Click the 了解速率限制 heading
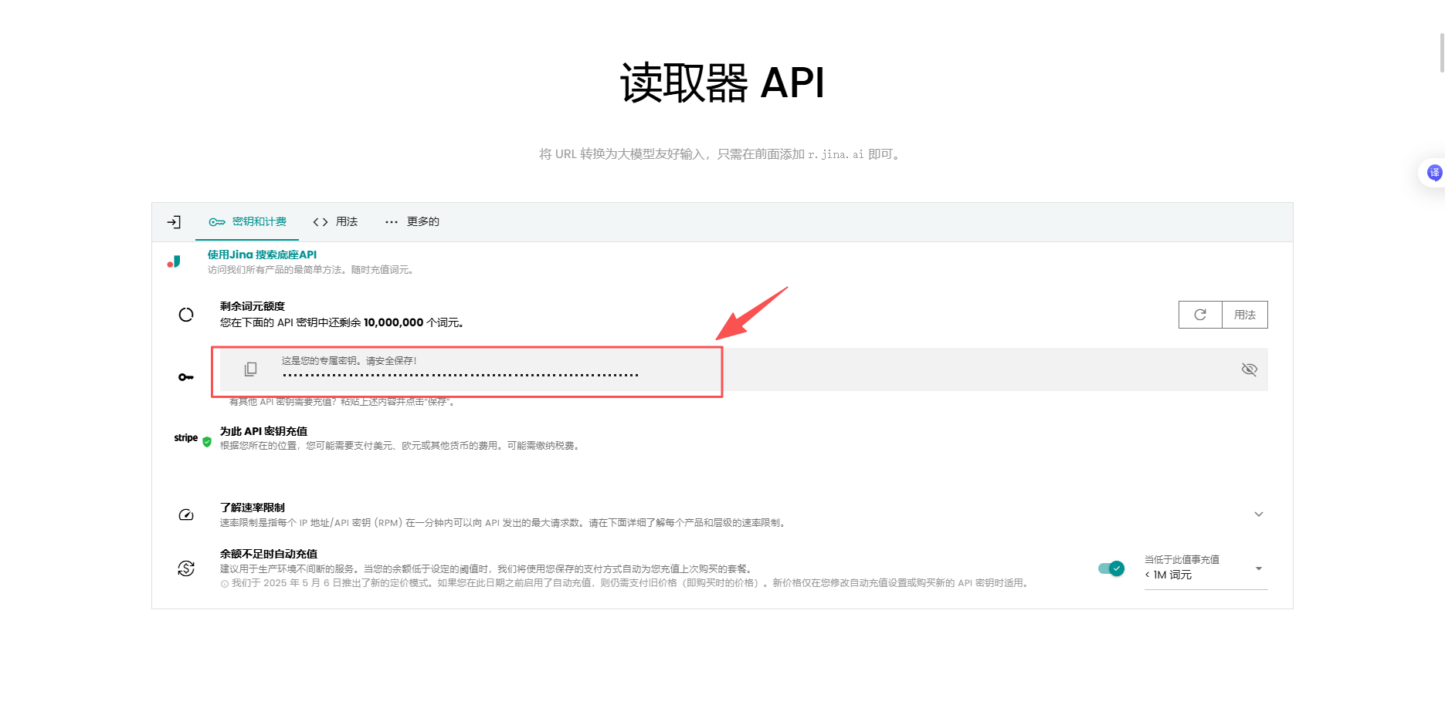Screen dimensions: 1445x715 252,508
